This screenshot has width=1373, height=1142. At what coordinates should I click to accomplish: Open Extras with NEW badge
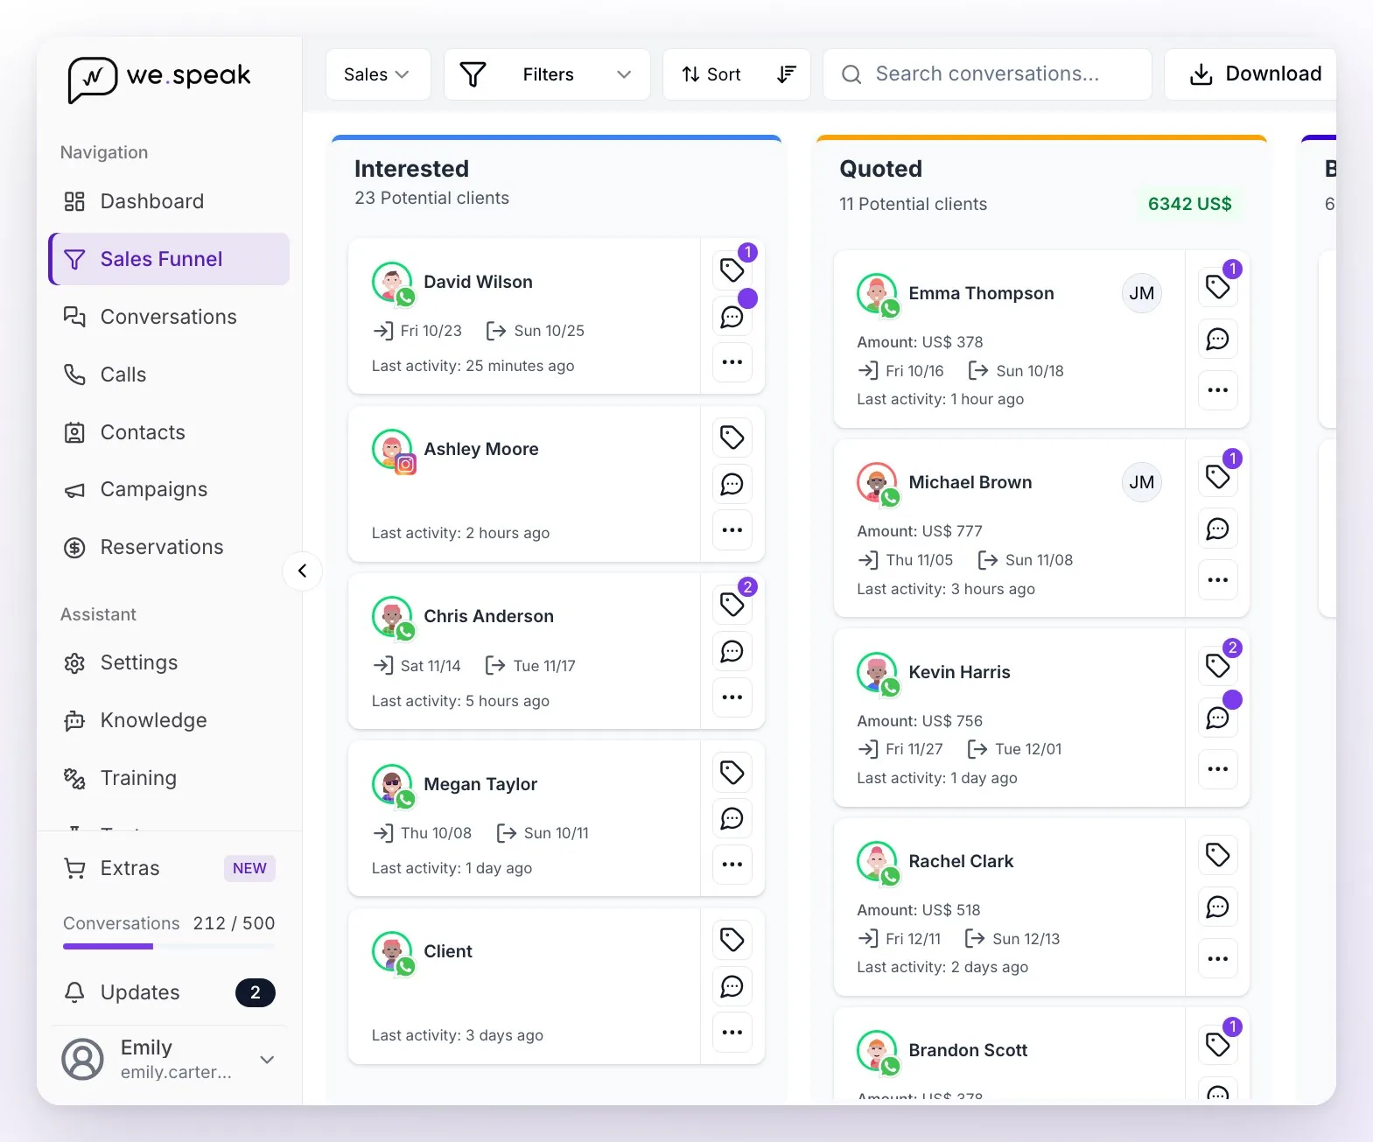click(170, 868)
